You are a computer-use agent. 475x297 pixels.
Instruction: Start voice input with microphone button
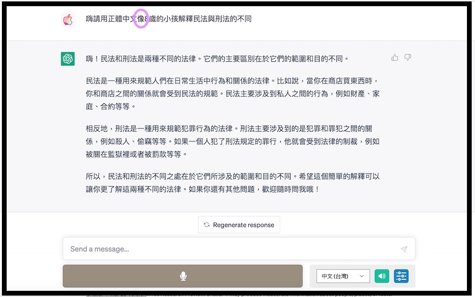pos(183,276)
